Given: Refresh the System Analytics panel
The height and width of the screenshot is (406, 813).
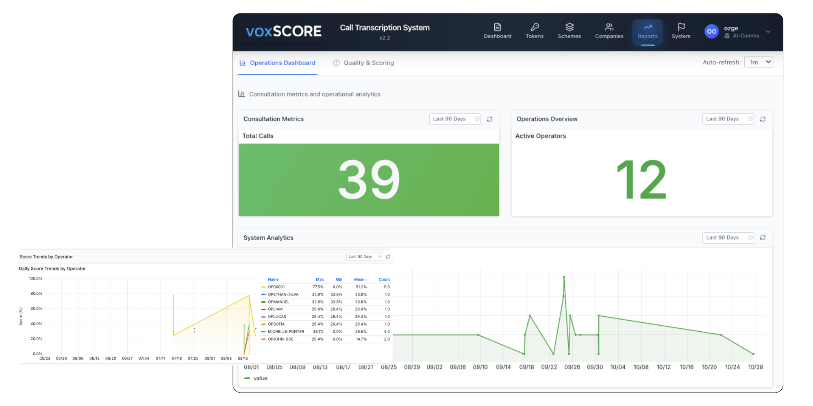Looking at the screenshot, I should [763, 238].
